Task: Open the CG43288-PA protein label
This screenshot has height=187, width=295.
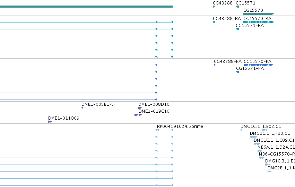Action: coord(228,62)
